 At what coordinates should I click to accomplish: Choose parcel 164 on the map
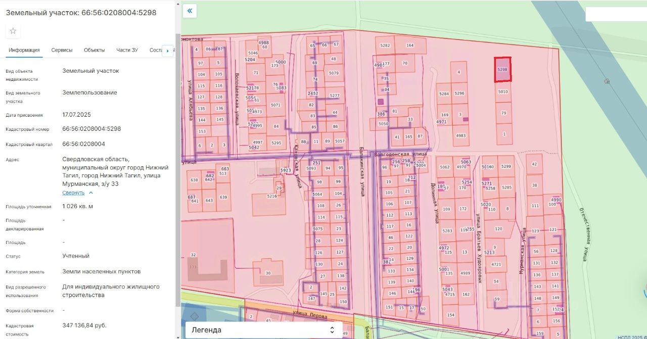point(410,45)
